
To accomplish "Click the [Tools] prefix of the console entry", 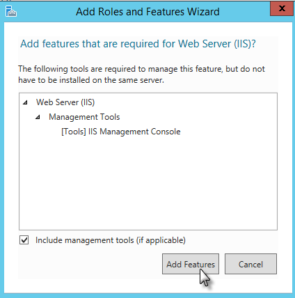I will pos(74,132).
